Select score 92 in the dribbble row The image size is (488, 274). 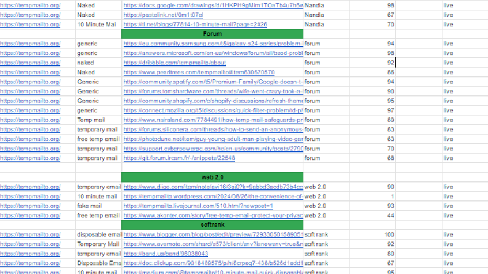pyautogui.click(x=372, y=63)
